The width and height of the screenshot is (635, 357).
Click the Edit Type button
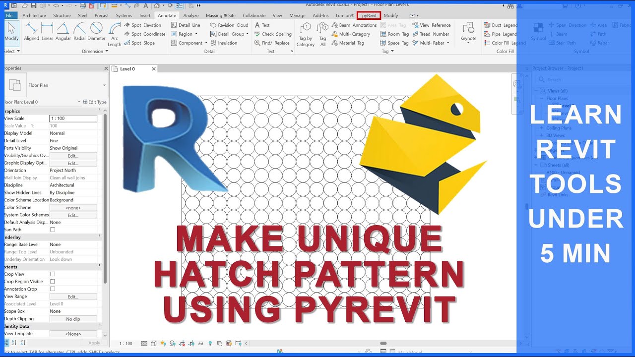95,102
